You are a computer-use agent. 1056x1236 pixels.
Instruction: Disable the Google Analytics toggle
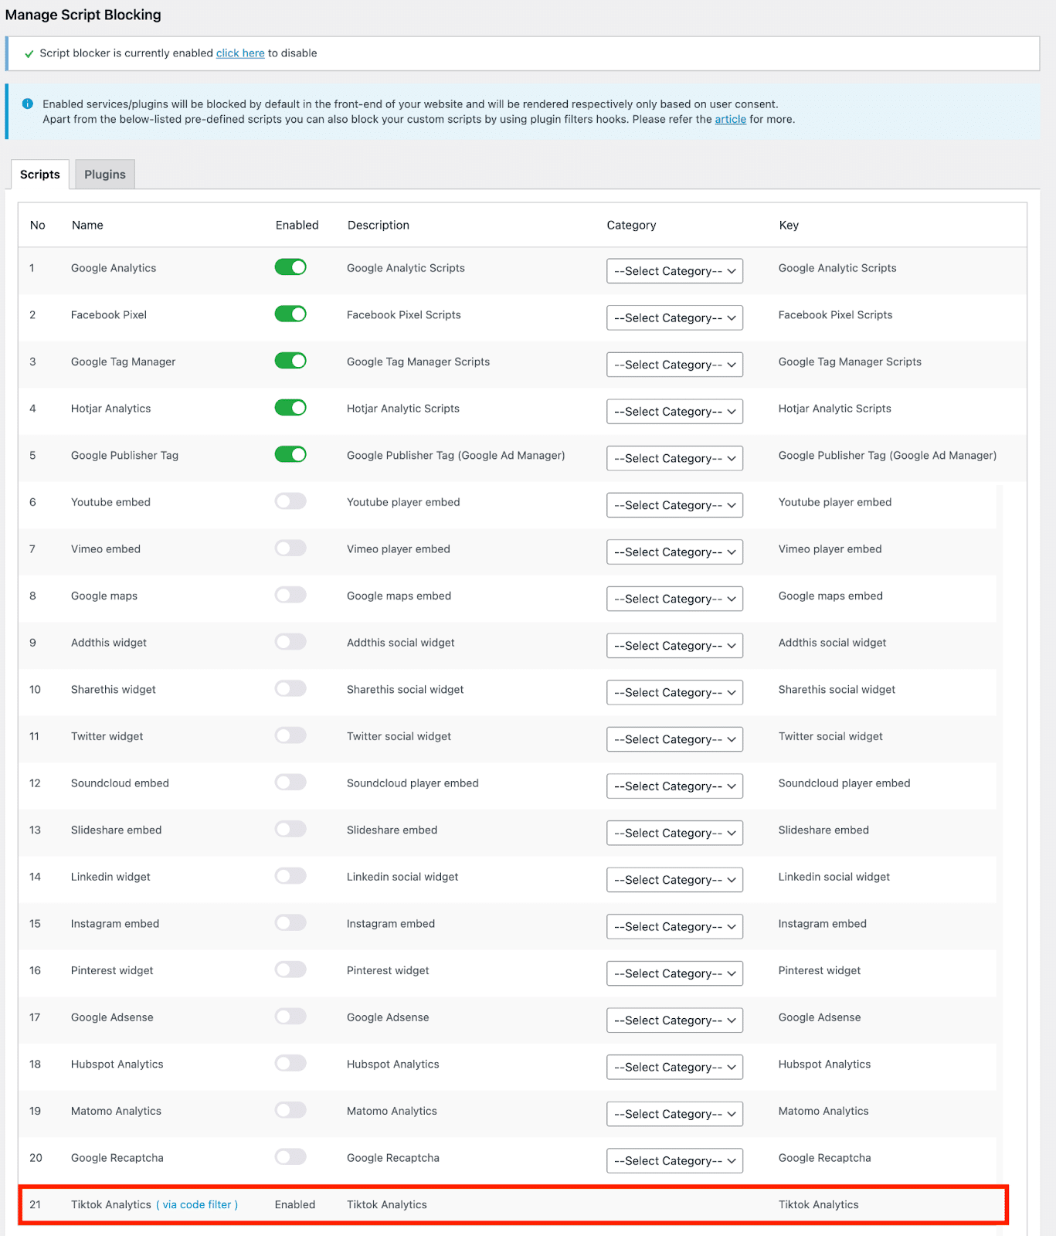point(290,267)
